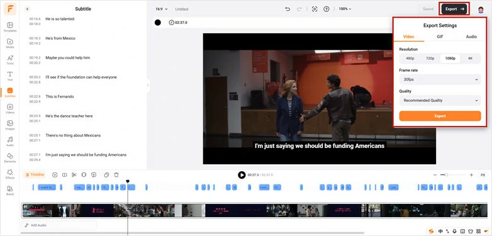Zoom out timeline with minus icon
The image size is (492, 236).
click(435, 175)
